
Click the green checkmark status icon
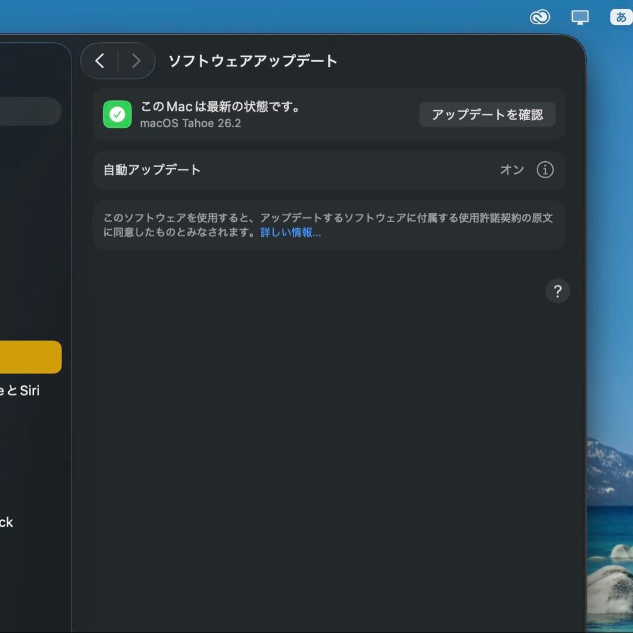pos(117,114)
